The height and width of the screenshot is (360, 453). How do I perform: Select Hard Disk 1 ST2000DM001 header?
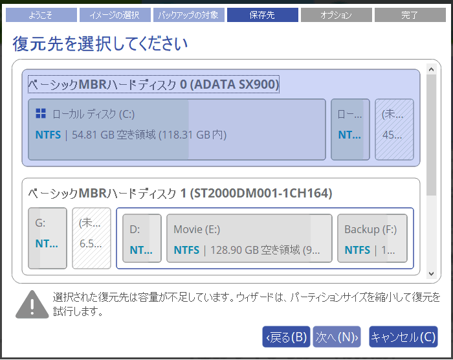tap(180, 193)
